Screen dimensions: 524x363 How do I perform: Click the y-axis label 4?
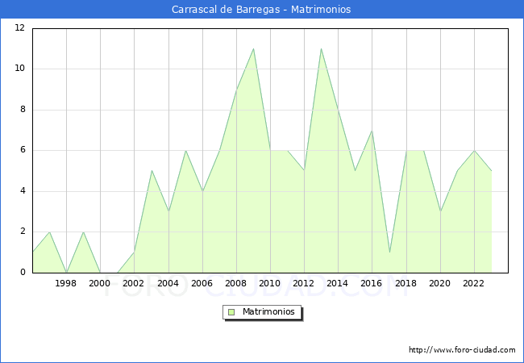click(x=23, y=191)
